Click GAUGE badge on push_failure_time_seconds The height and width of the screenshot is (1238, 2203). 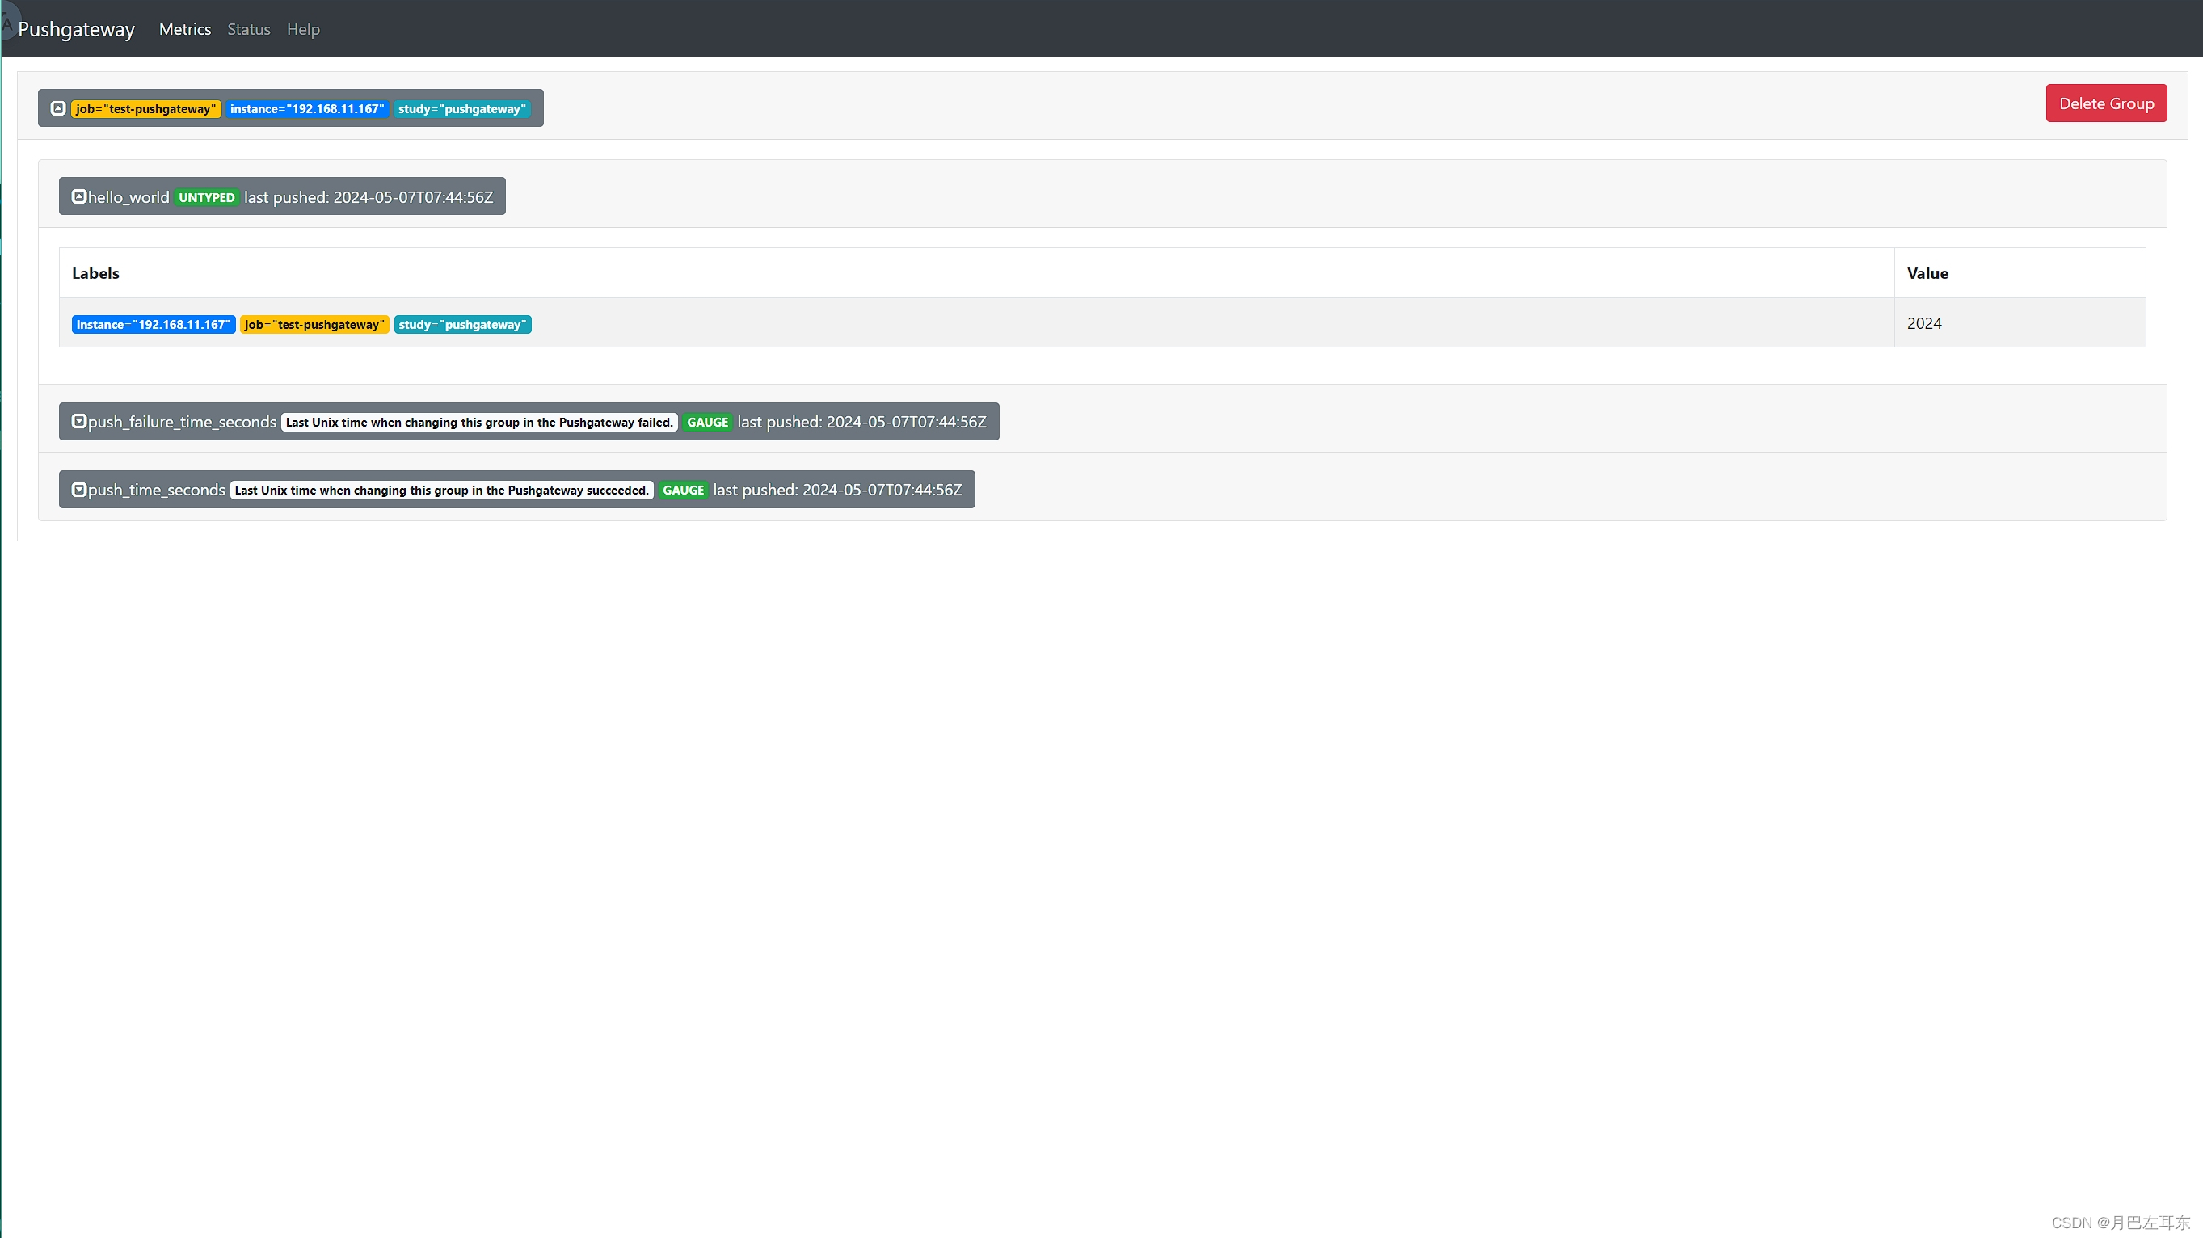click(x=707, y=423)
